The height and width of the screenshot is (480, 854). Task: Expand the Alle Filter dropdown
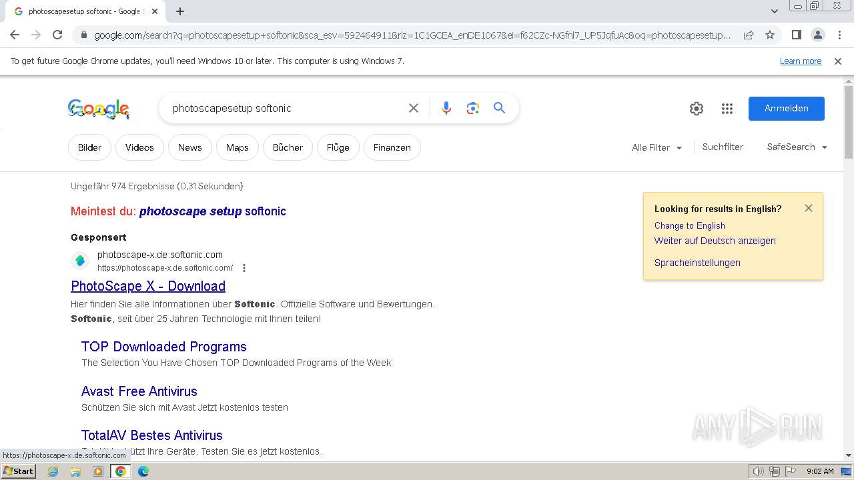click(x=657, y=147)
